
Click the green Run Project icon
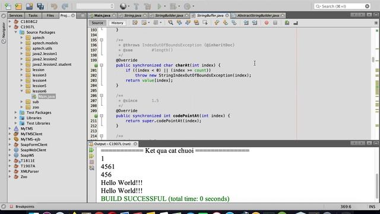pos(159,6)
